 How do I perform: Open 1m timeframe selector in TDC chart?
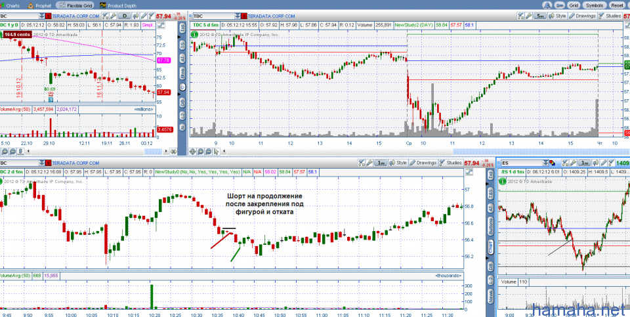pos(381,163)
